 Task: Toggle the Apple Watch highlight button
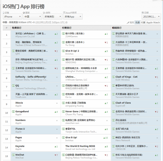click(x=153, y=22)
